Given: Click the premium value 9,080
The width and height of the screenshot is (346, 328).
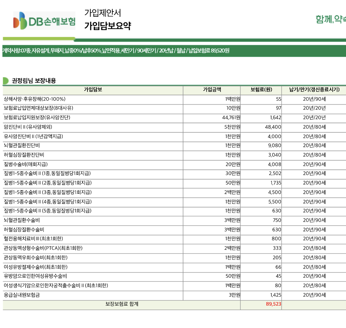Looking at the screenshot, I should point(275,145).
